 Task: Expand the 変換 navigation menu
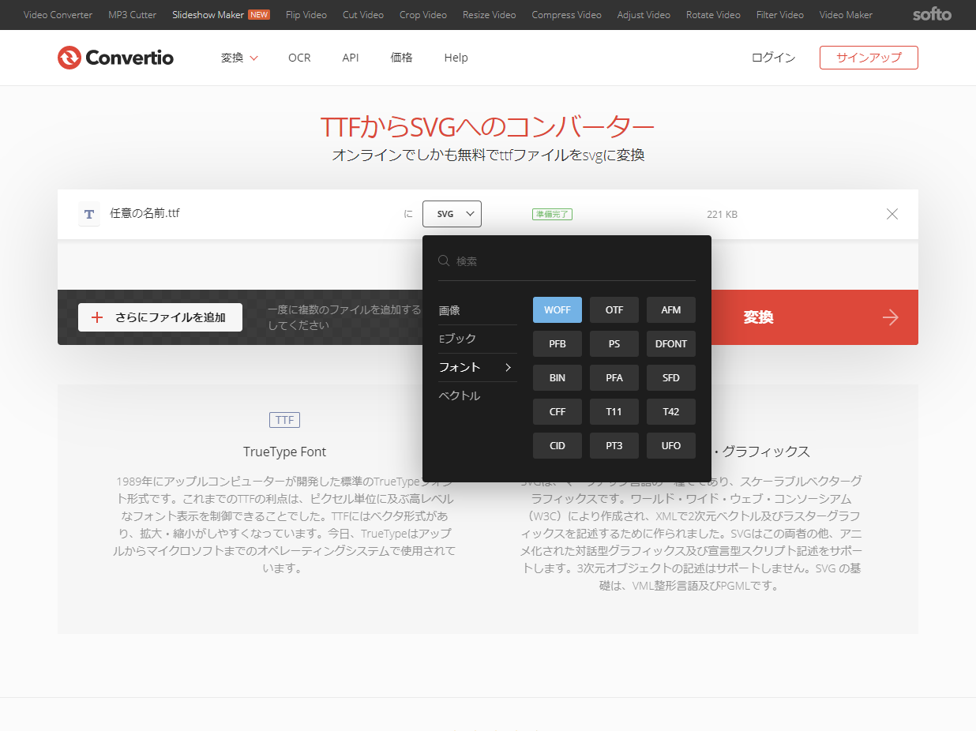[239, 58]
